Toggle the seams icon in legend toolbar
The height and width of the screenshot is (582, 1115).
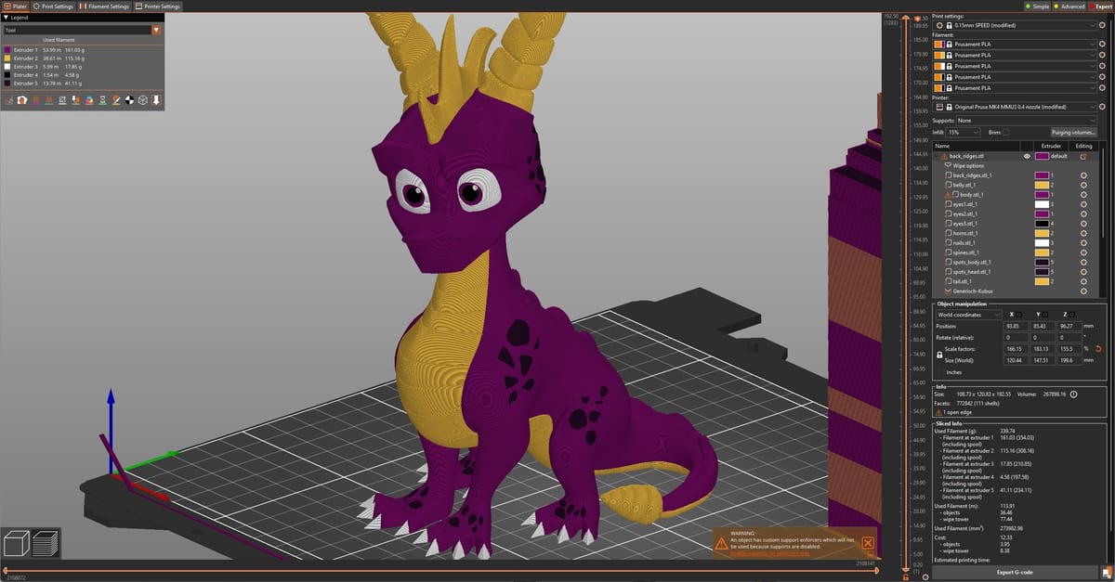61,99
